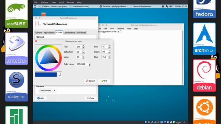Viewport: 221px width, 124px height.
Task: Close the Choose cursor color dialog with red dot
Action: tap(36, 41)
